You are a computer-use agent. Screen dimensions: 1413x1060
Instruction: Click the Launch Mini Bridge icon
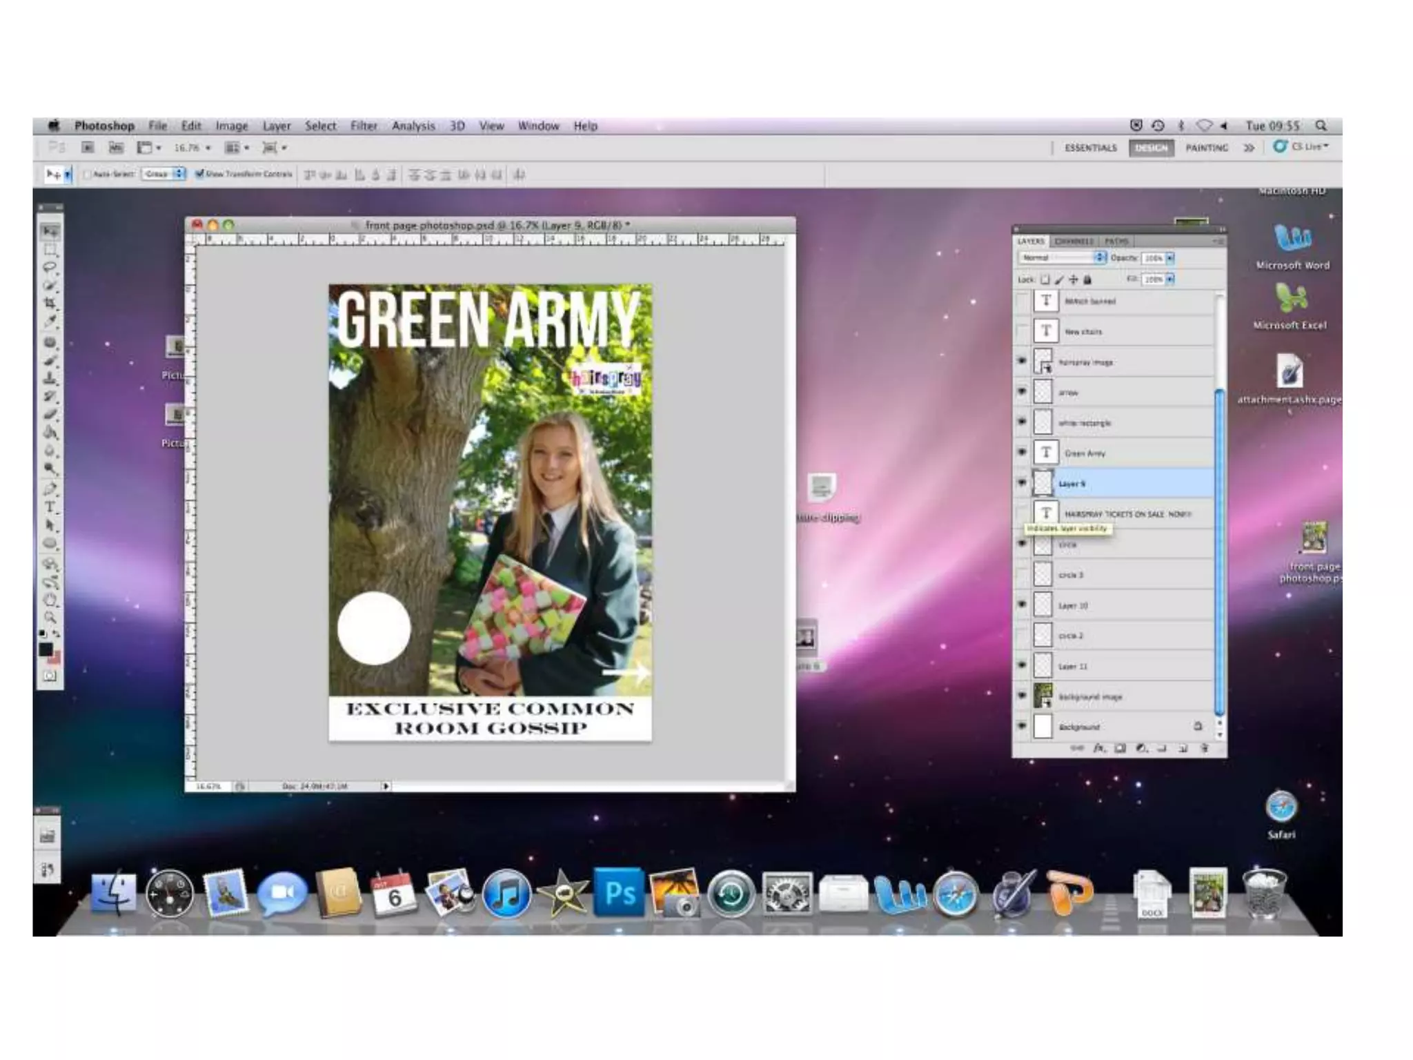point(116,147)
